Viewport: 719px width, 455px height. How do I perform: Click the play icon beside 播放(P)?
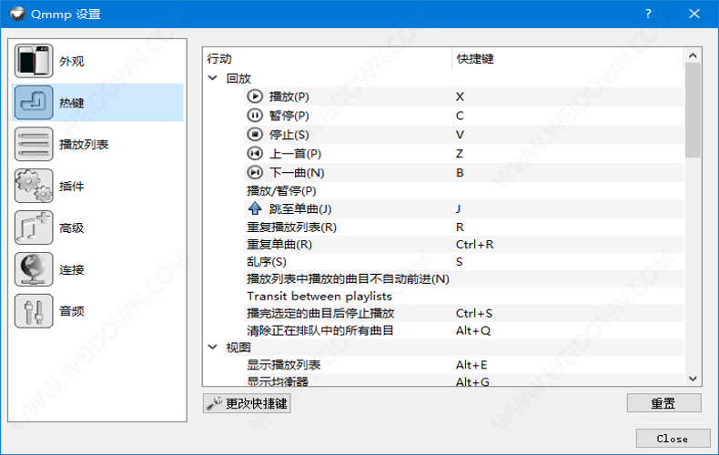[x=255, y=96]
